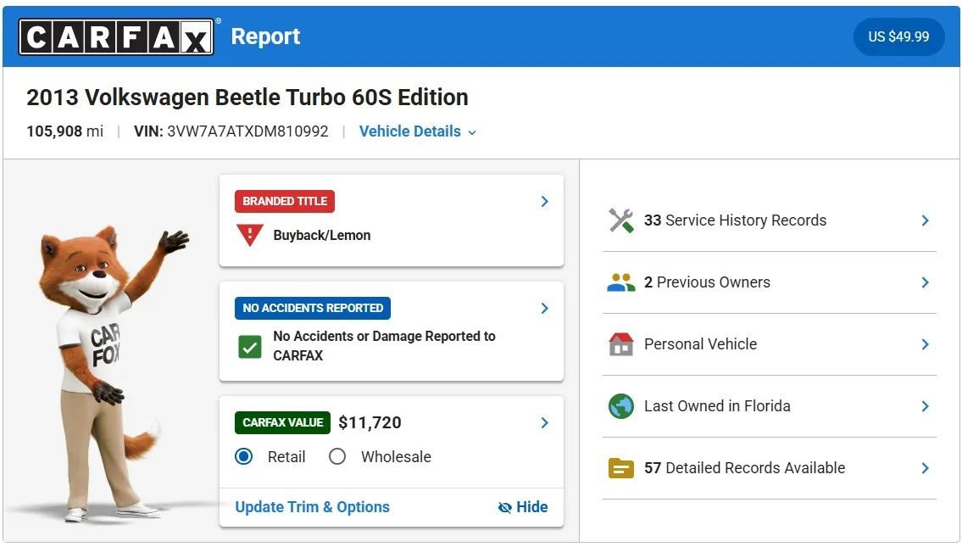Click 2013 Volkswagen Beetle Turbo title

point(247,97)
